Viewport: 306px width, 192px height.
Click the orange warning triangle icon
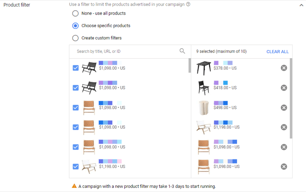74,186
